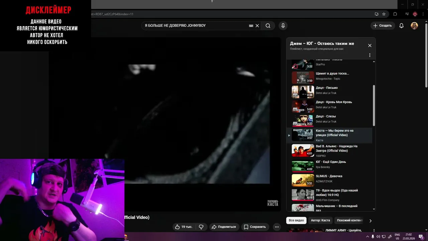Save video with Сохранить button
The image size is (428, 241).
[255, 227]
